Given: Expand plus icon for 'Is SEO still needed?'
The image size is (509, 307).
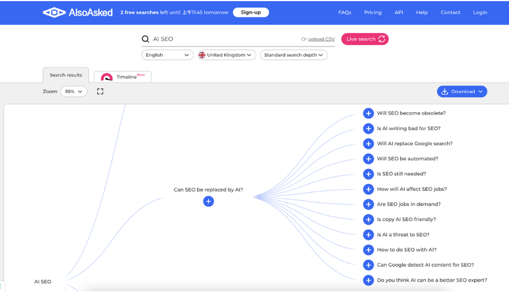Looking at the screenshot, I should [x=369, y=174].
